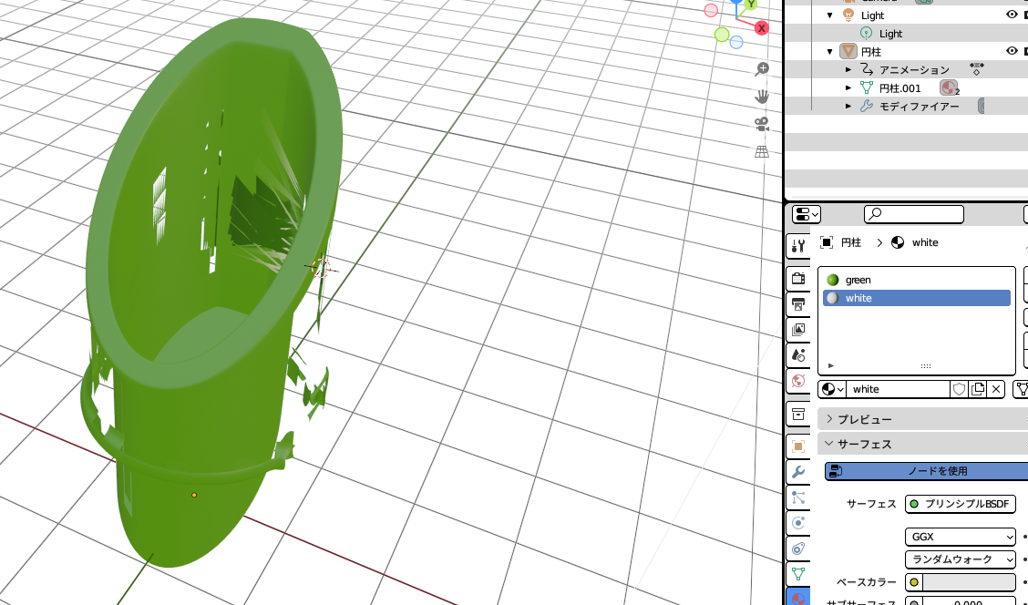This screenshot has height=605, width=1028.
Task: Click the red X axis on navigation gizmo
Action: coord(761,28)
